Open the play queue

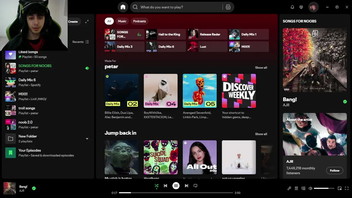click(296, 188)
